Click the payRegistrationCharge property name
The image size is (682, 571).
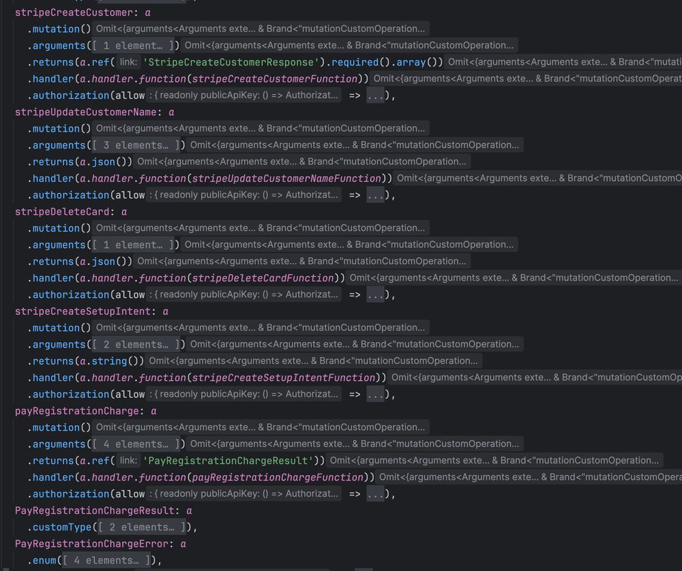(x=77, y=411)
